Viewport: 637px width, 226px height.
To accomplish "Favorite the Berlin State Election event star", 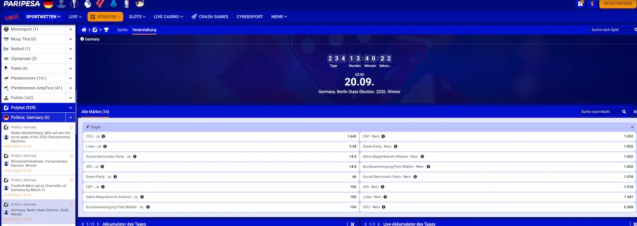I will point(71,204).
